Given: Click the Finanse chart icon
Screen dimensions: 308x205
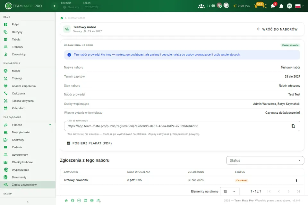Looking at the screenshot, I should (x=5, y=125).
